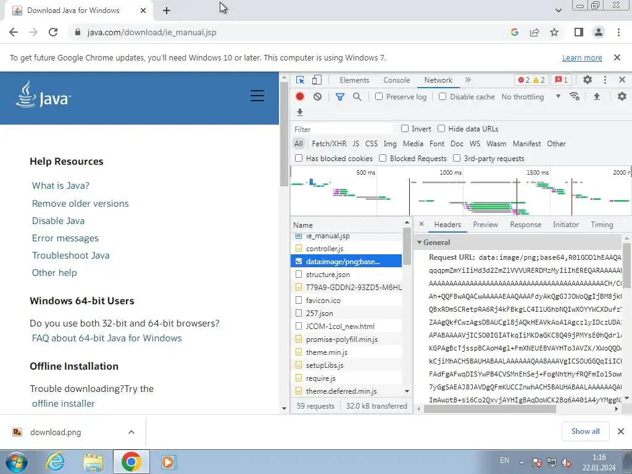Viewport: 632px width, 474px height.
Task: Tick the Hide data URLs checkbox
Action: [x=441, y=128]
